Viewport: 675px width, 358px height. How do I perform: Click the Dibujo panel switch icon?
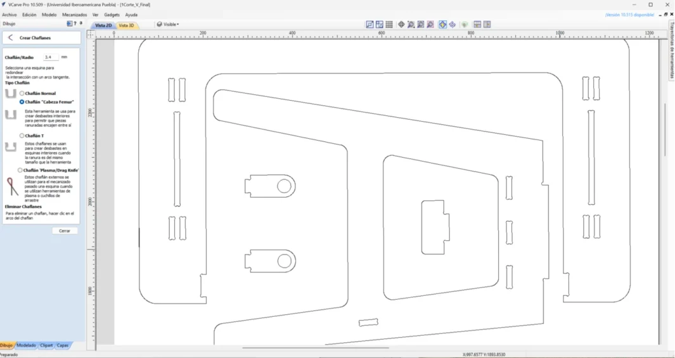pyautogui.click(x=69, y=23)
